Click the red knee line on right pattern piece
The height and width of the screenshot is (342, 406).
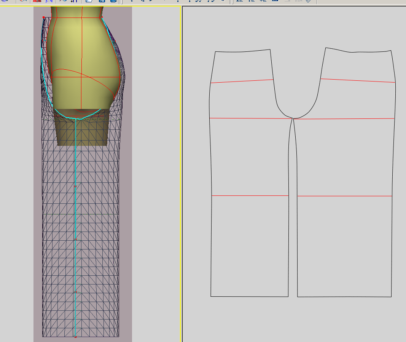(344, 196)
